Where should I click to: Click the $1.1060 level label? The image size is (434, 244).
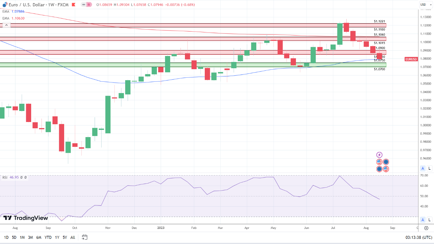tap(379, 35)
